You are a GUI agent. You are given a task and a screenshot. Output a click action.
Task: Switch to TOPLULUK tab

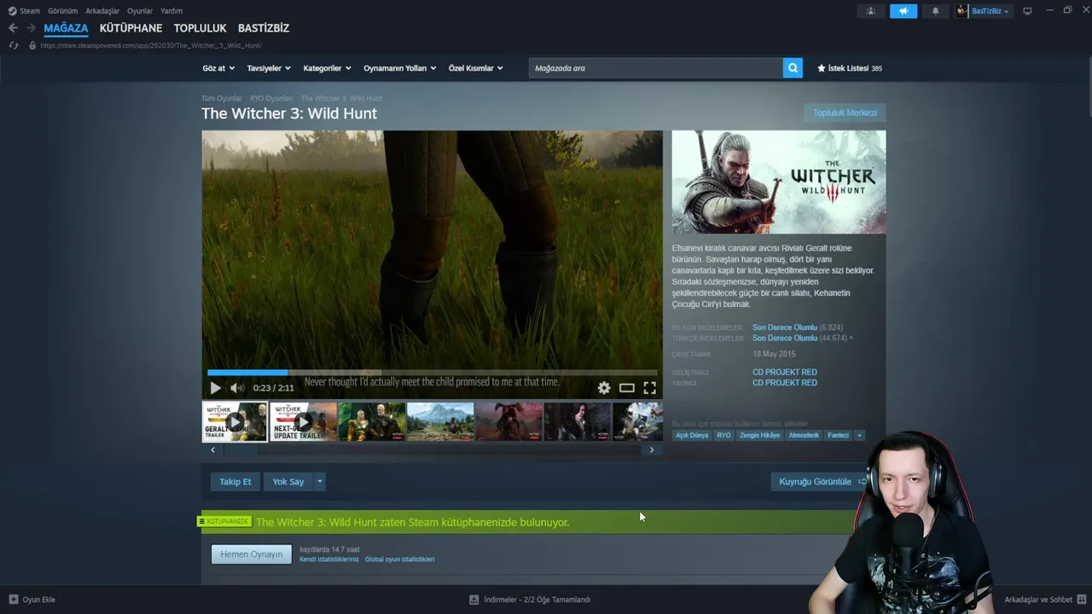click(x=200, y=28)
